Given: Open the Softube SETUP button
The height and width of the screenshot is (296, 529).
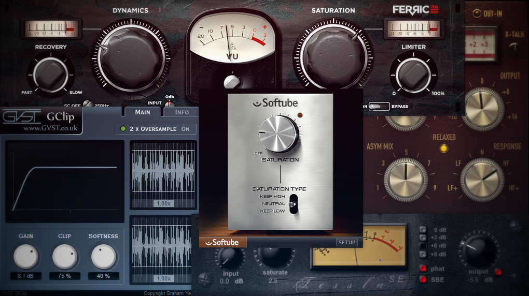Looking at the screenshot, I should click(x=346, y=243).
